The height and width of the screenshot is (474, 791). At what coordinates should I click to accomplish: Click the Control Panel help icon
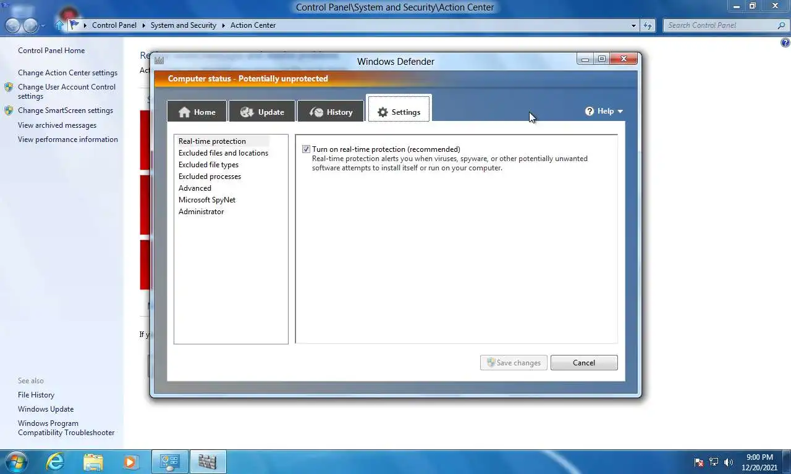coord(785,43)
